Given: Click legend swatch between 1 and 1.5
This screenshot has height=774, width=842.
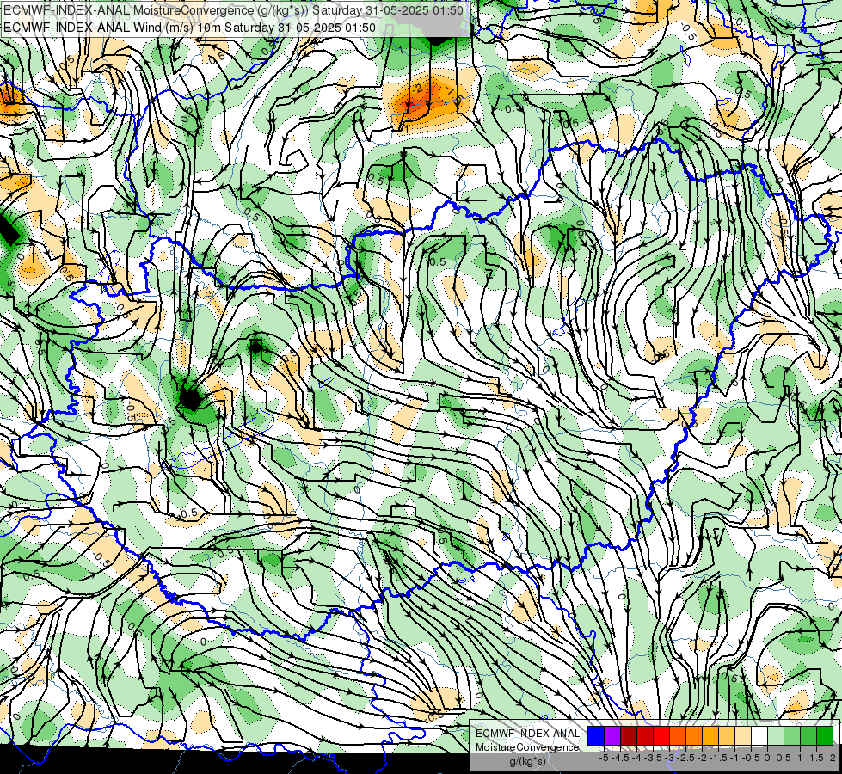Looking at the screenshot, I should [808, 735].
